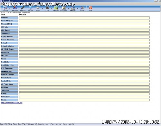The image size is (161, 126).
Task: Click the CPU Info item label
Action: pos(9,27)
